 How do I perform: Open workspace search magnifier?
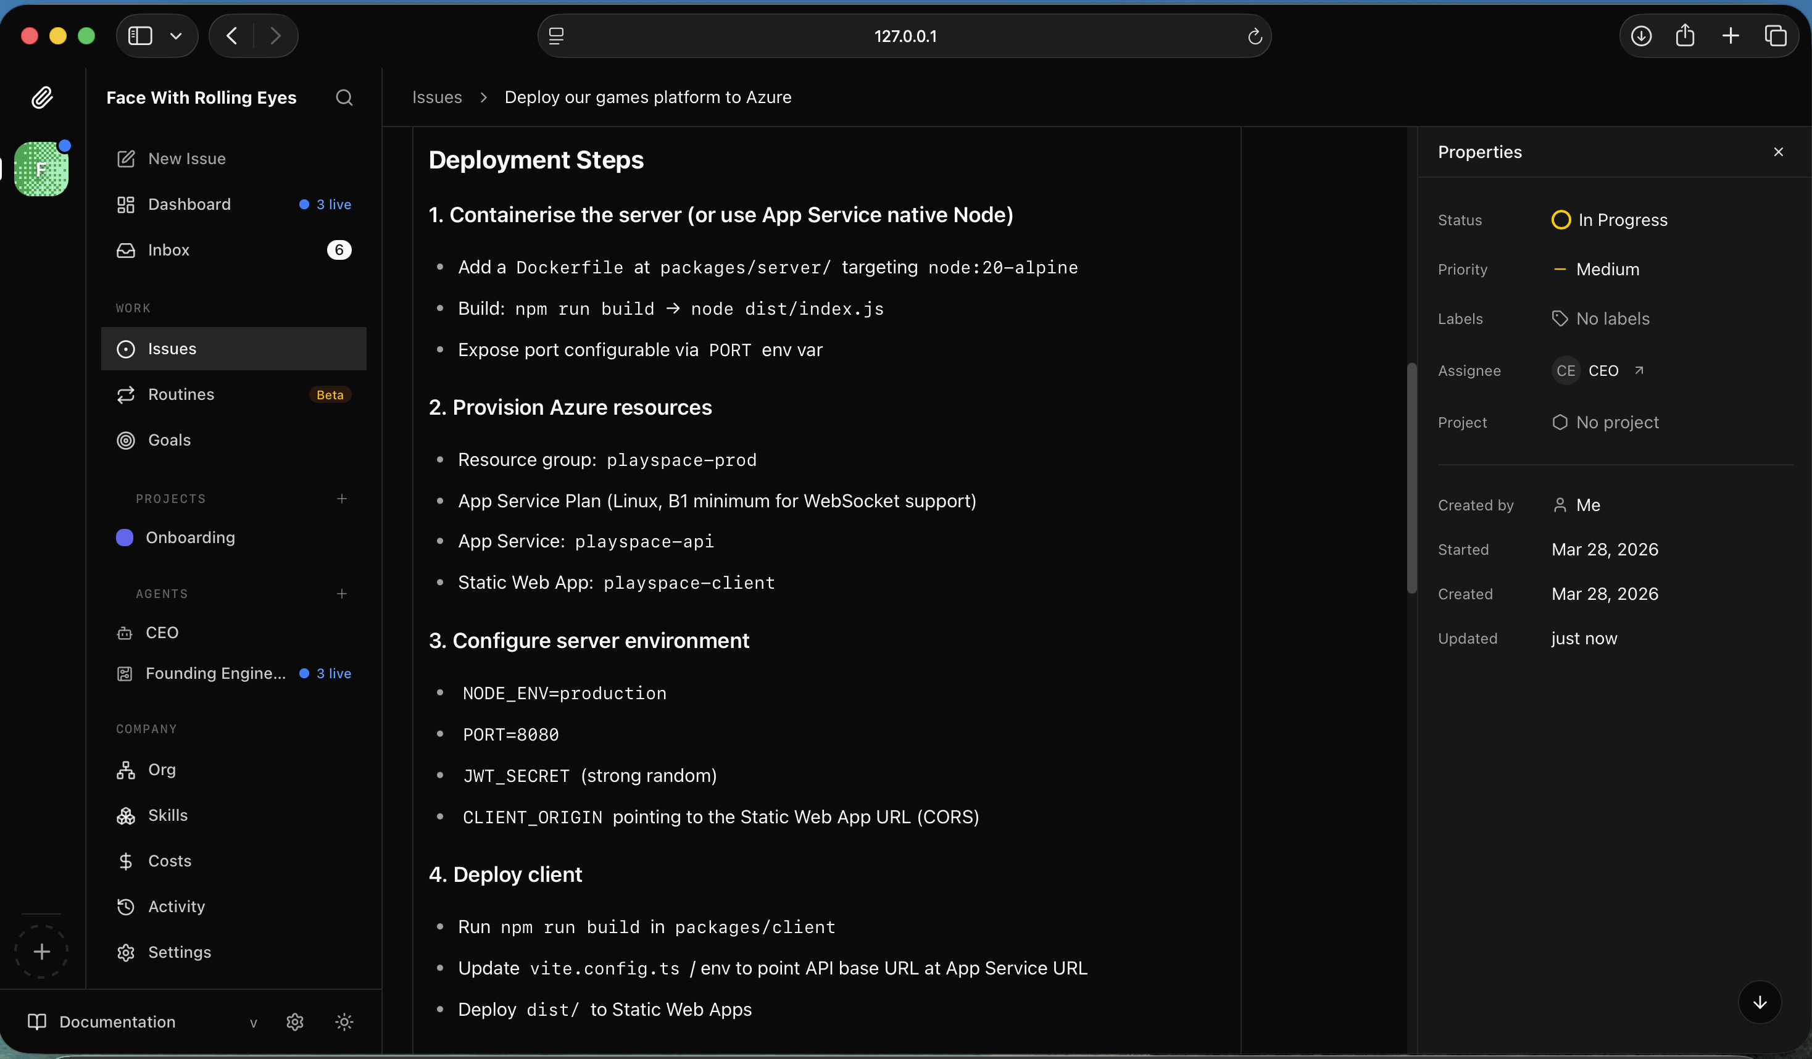[344, 98]
